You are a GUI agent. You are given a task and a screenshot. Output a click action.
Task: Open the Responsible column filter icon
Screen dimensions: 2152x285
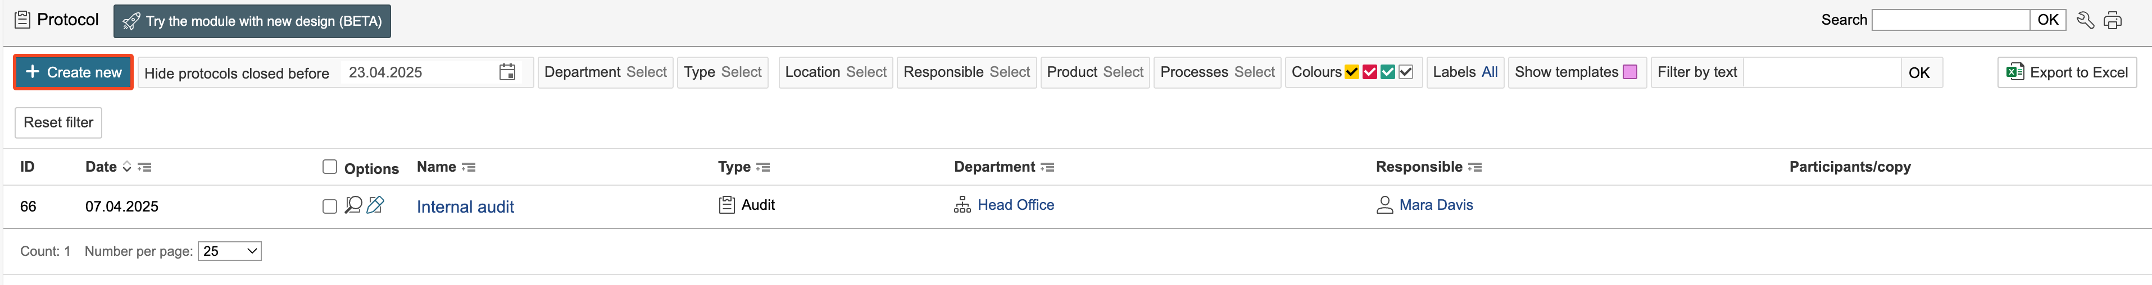point(1475,168)
